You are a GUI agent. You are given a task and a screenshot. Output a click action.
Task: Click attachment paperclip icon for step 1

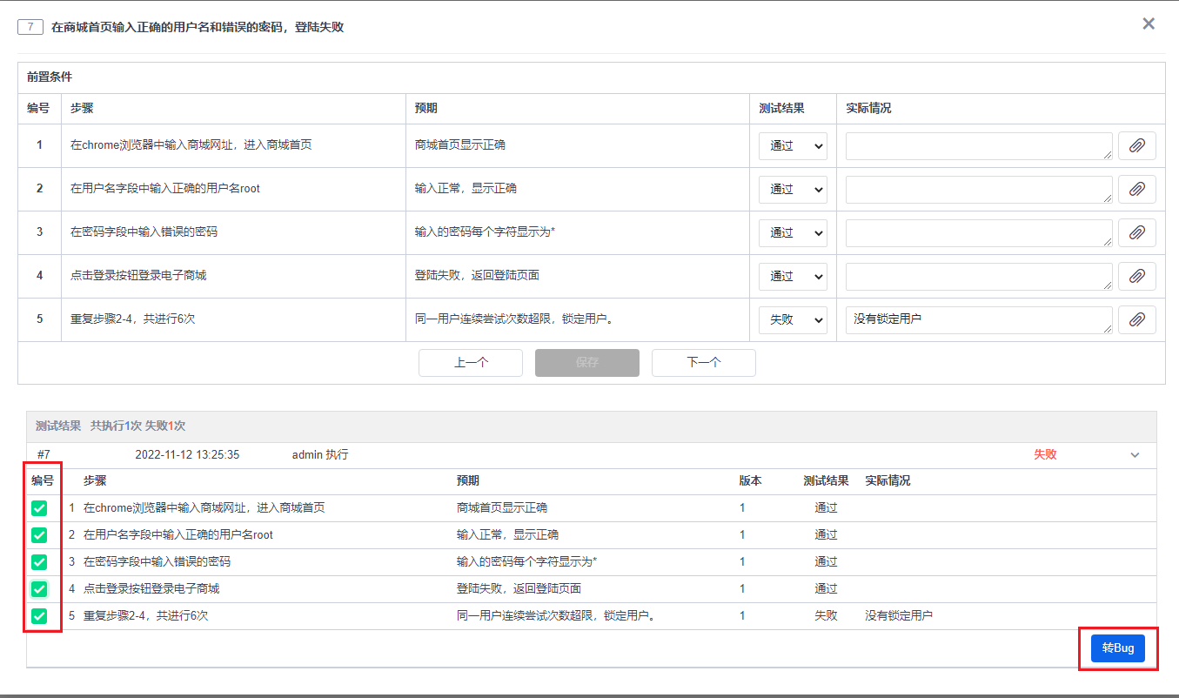pos(1136,146)
